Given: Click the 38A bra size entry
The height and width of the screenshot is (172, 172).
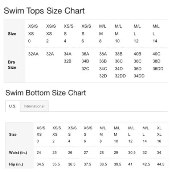Looking at the screenshot, I should (103, 54).
